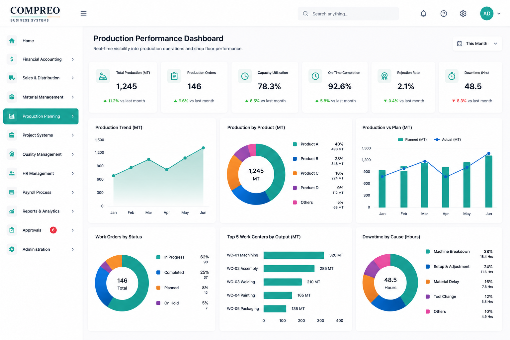Click the Home sidebar icon
Screen dimensions: 510x340
click(x=12, y=41)
